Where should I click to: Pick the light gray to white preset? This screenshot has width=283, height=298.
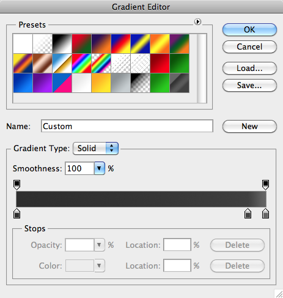tap(82, 83)
